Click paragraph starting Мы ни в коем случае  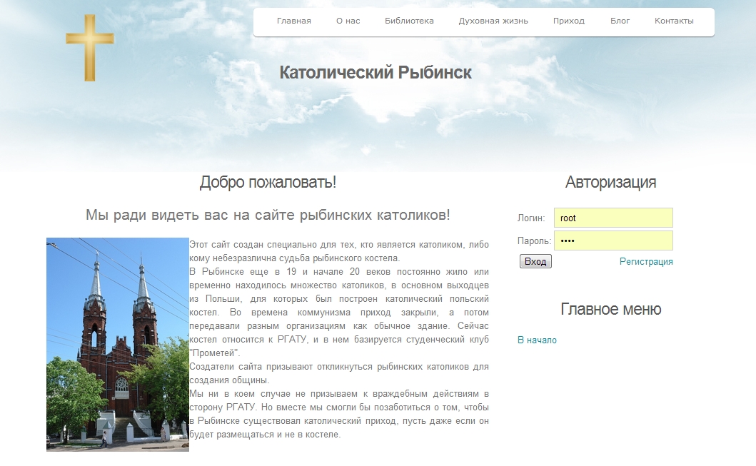[339, 414]
